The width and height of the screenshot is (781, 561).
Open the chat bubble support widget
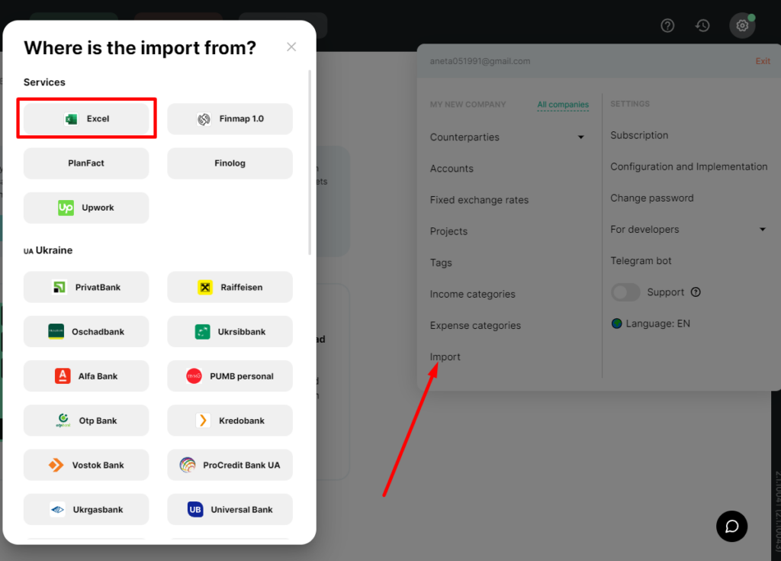[731, 526]
